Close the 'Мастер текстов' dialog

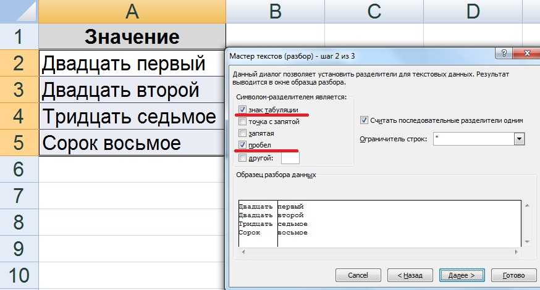tap(526, 53)
